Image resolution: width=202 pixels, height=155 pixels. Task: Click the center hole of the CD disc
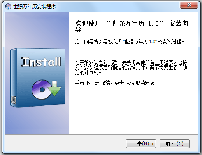[x=42, y=90]
